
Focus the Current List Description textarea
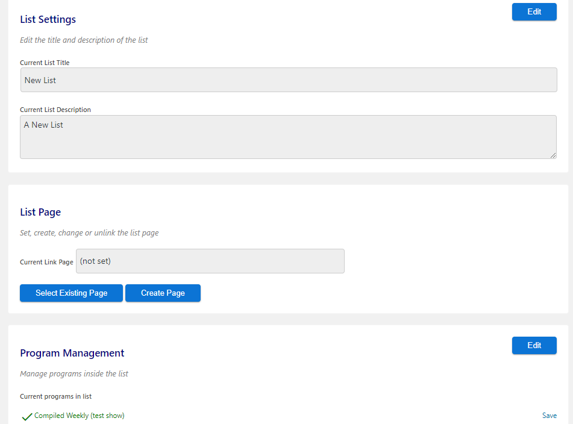point(289,137)
